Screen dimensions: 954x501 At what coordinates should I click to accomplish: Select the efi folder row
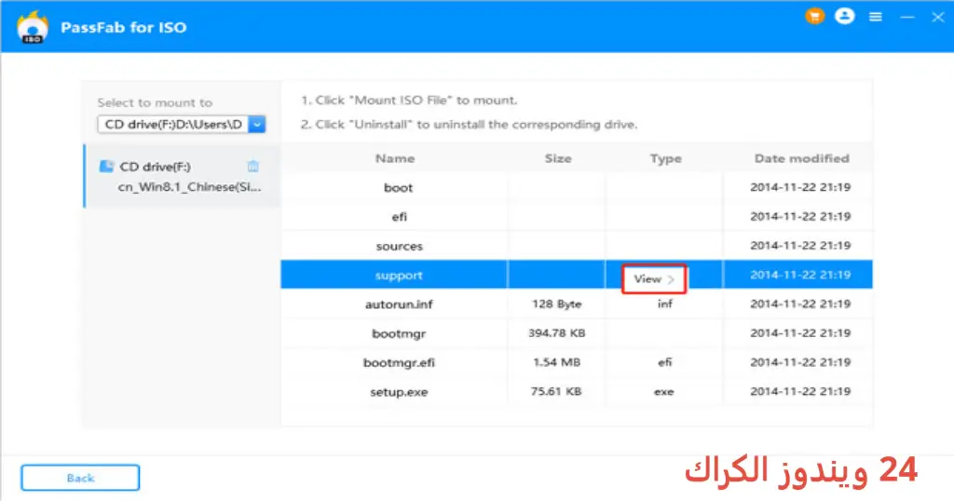(x=576, y=216)
